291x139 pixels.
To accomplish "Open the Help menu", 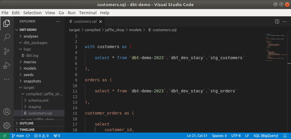I will click(x=105, y=13).
